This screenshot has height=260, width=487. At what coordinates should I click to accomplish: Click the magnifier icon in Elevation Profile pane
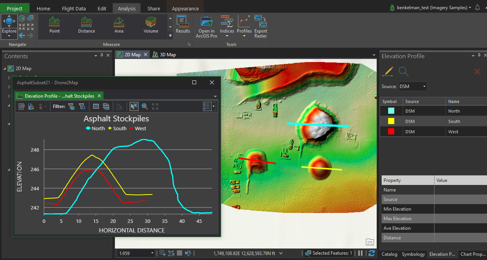pyautogui.click(x=403, y=71)
